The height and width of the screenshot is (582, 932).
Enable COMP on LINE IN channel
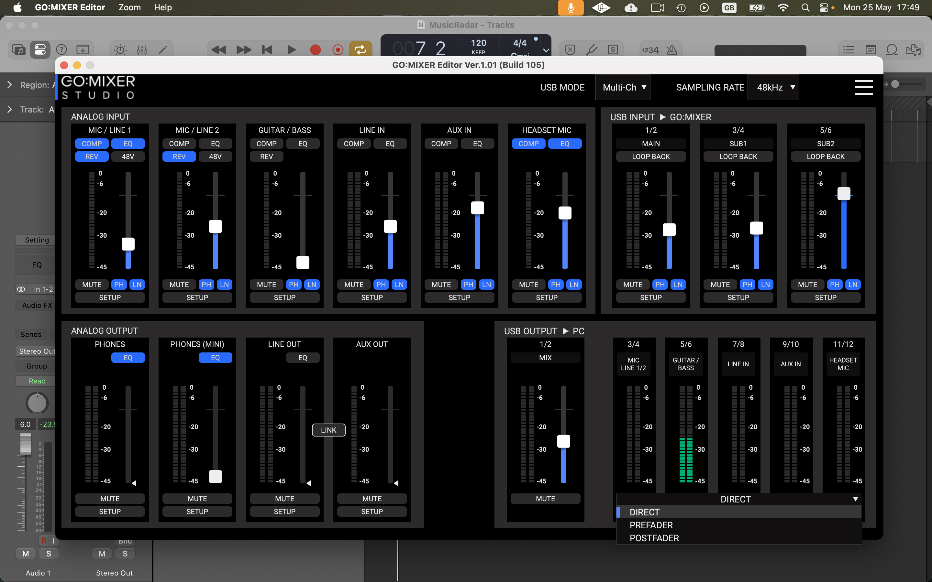click(x=353, y=144)
